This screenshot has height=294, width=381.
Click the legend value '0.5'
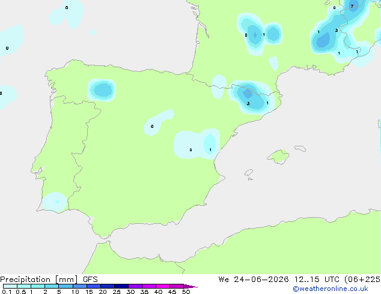pos(21,292)
